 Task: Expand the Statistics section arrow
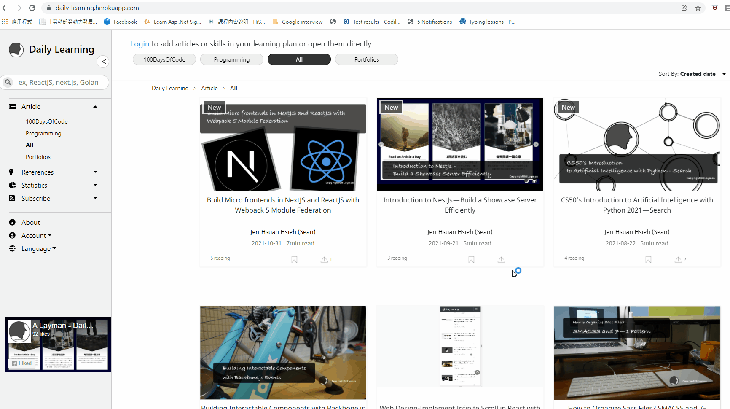pos(95,185)
